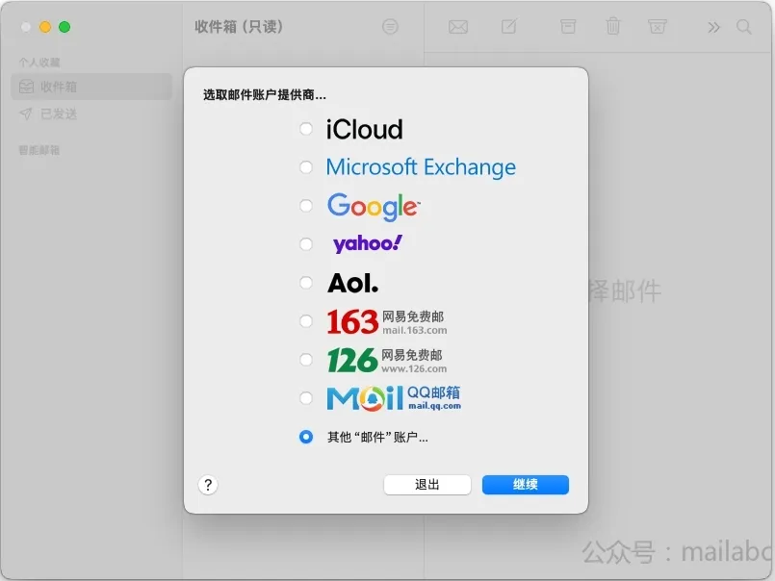The image size is (775, 581).
Task: Select 126 网易免费邮 radio option
Action: click(x=306, y=360)
